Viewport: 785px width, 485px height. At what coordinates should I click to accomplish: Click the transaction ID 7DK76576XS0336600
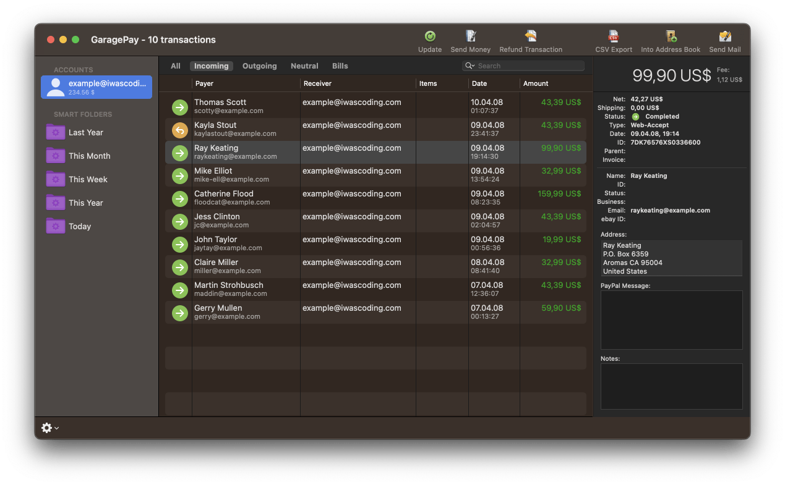click(666, 142)
